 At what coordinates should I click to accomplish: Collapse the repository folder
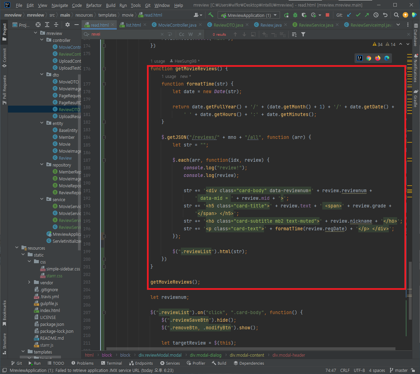(x=42, y=165)
